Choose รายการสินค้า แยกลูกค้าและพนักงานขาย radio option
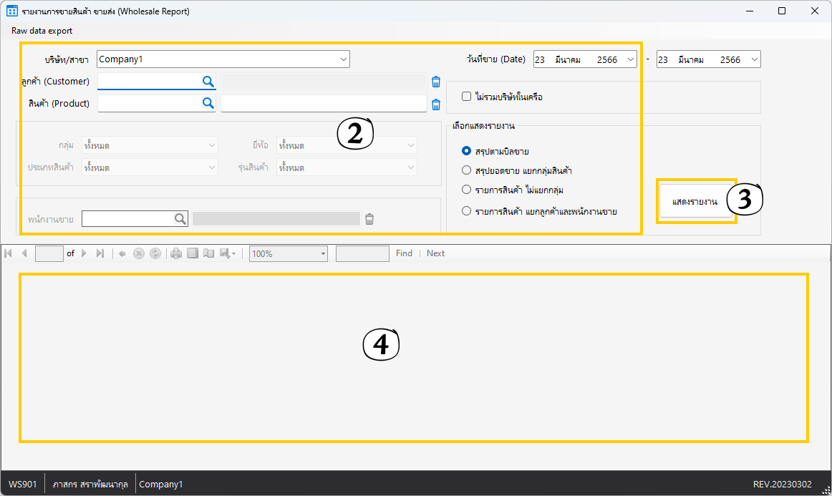Screen dimensions: 832x496 pos(467,211)
